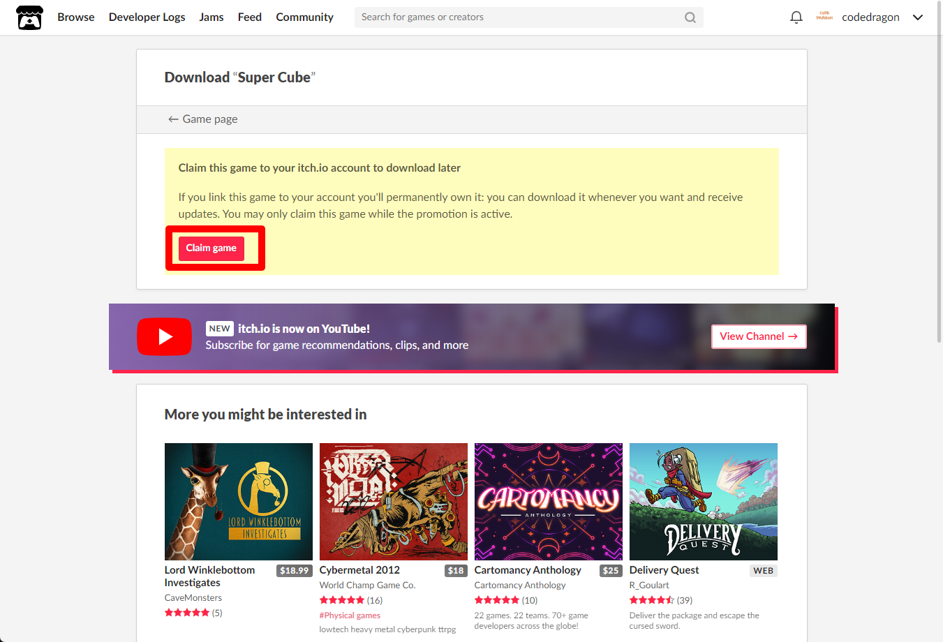Open the Cybermetal 2012 title link

click(x=359, y=570)
